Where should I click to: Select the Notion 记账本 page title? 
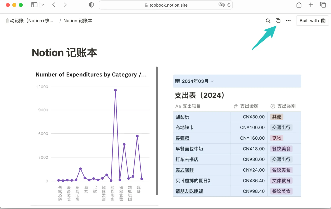pyautogui.click(x=64, y=53)
